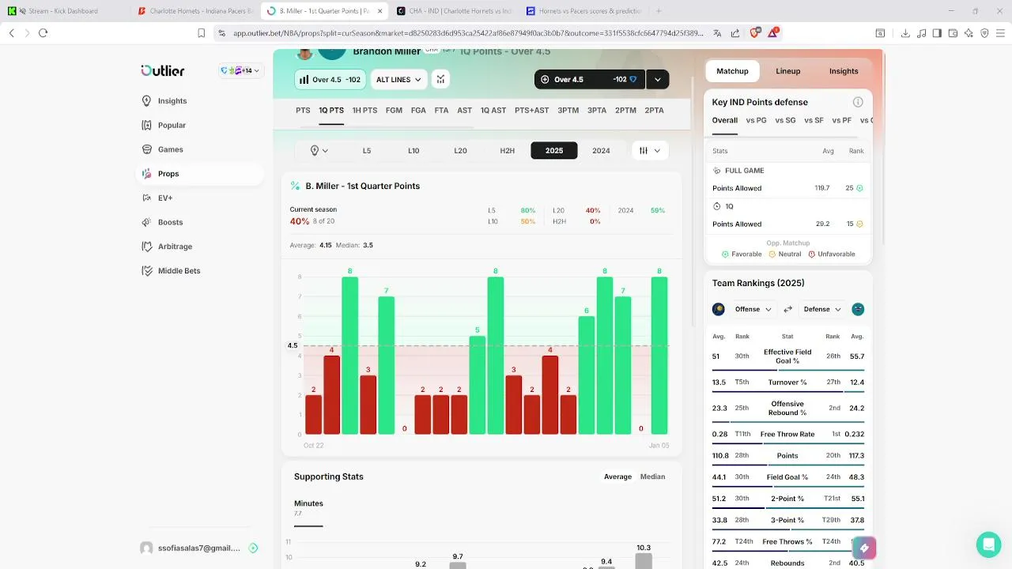Switch to the 1H PTS stat tab

pos(364,111)
